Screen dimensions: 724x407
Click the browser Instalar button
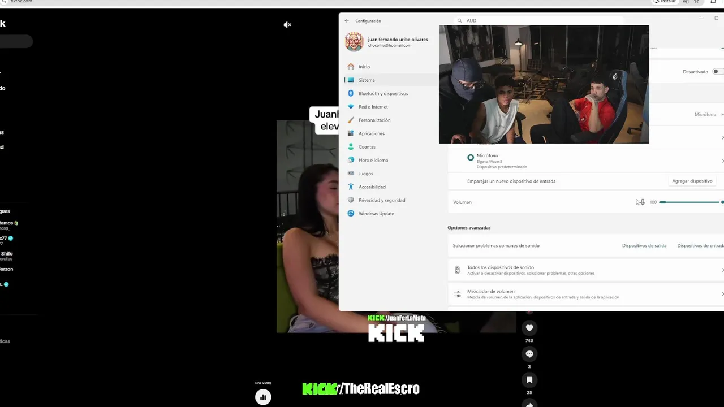pyautogui.click(x=665, y=2)
